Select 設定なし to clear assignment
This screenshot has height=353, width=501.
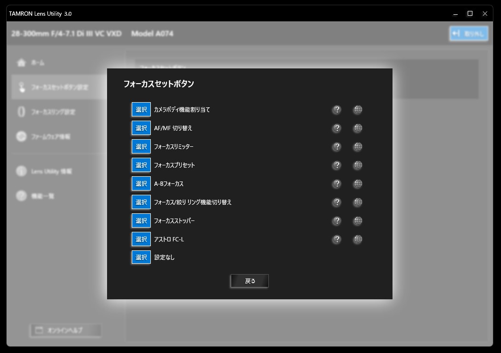pyautogui.click(x=141, y=258)
